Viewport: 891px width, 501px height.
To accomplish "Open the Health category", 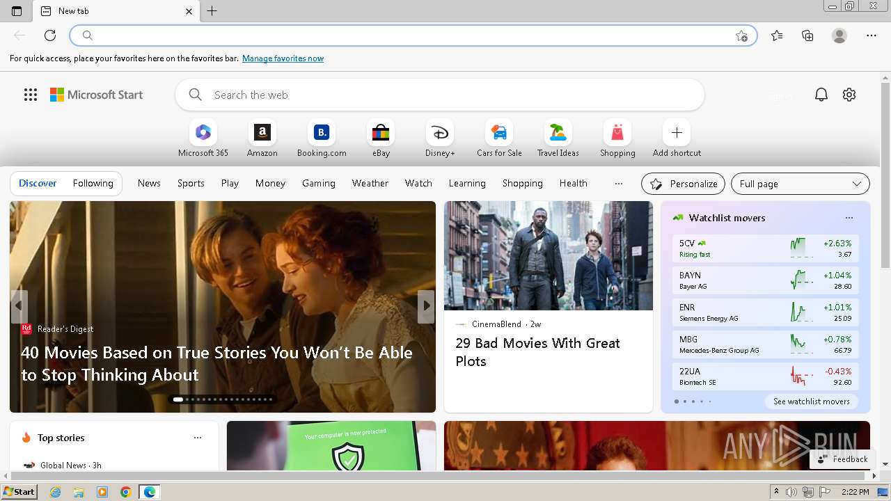I will click(x=574, y=183).
